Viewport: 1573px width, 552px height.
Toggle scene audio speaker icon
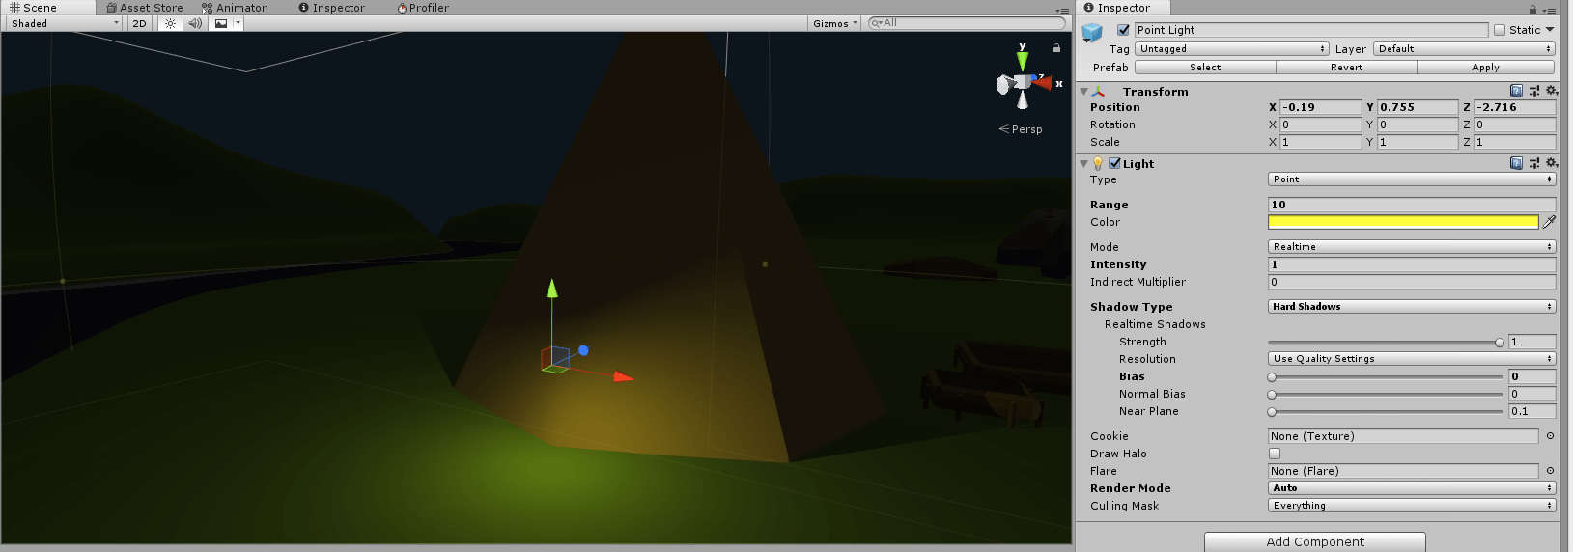[x=195, y=23]
